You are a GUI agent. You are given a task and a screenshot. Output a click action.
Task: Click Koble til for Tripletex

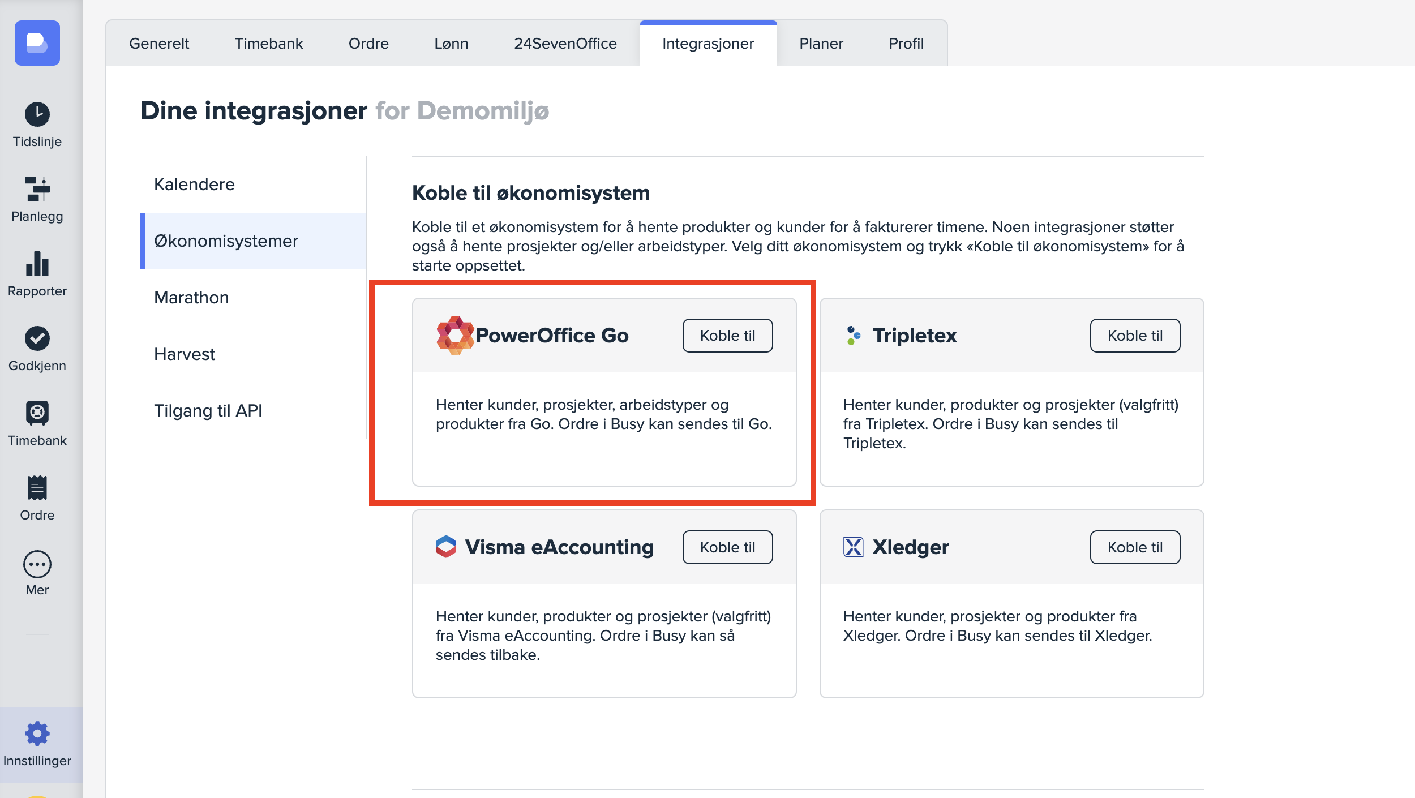coord(1135,336)
